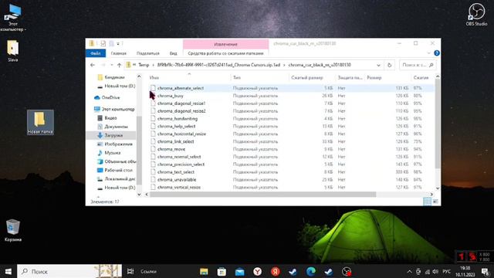
Task: Open the OBS Studio desktop shortcut
Action: click(476, 15)
